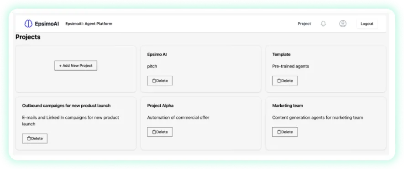Click Automation of commercial offer description
Screen dimensions: 404x169
(178, 118)
